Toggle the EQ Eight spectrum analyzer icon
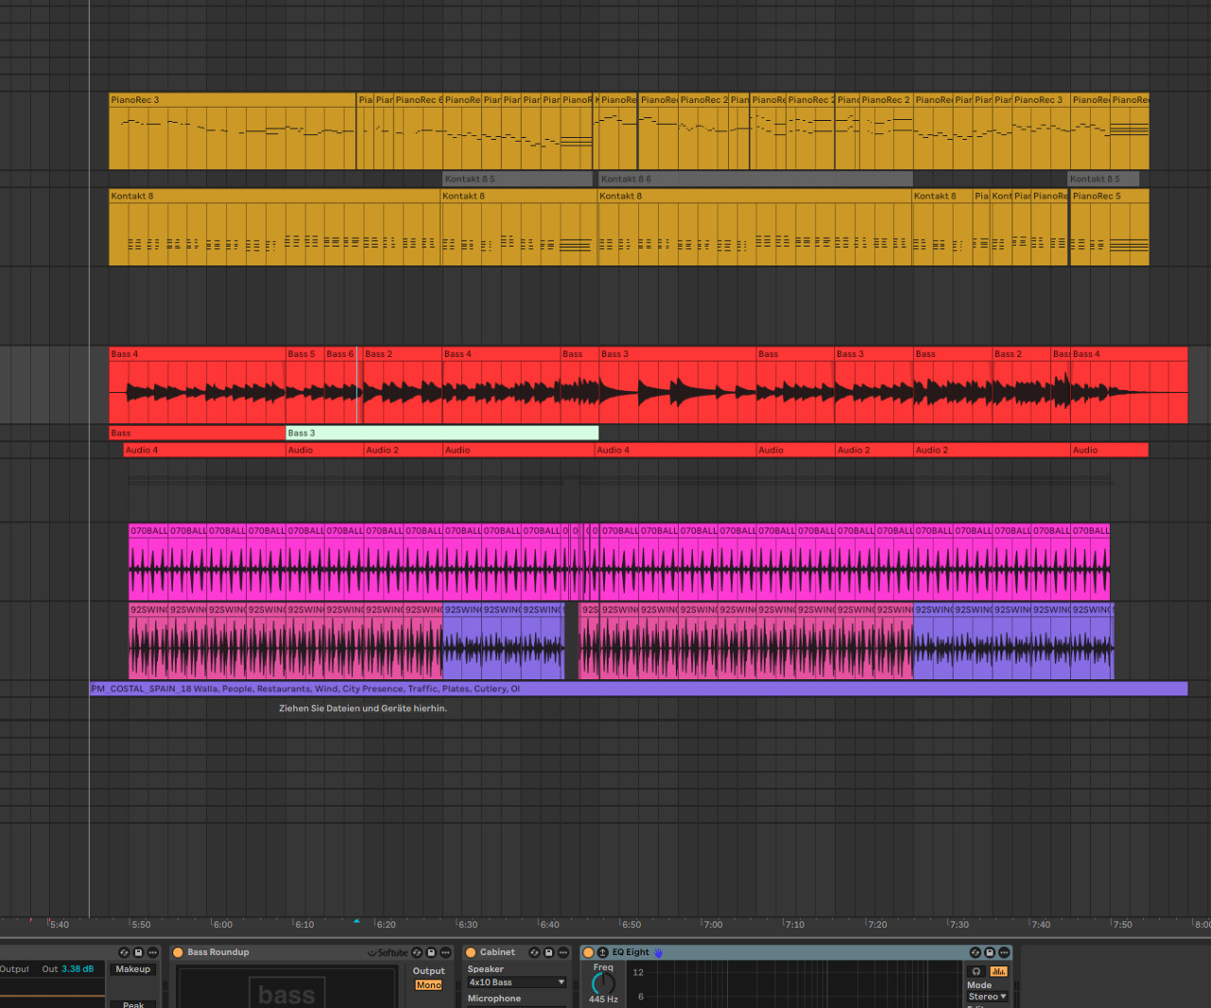The height and width of the screenshot is (1008, 1211). click(x=998, y=971)
